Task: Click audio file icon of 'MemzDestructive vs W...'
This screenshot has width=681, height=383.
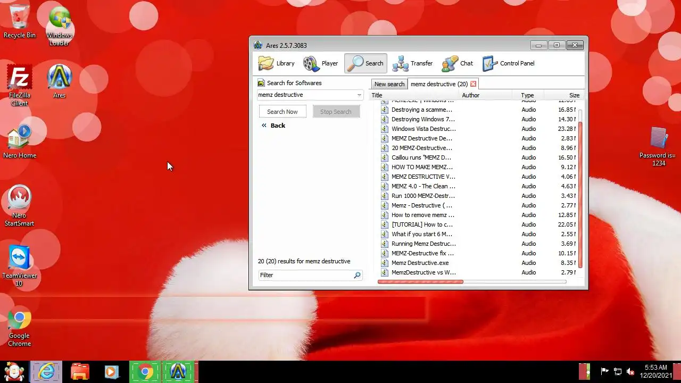Action: point(385,272)
